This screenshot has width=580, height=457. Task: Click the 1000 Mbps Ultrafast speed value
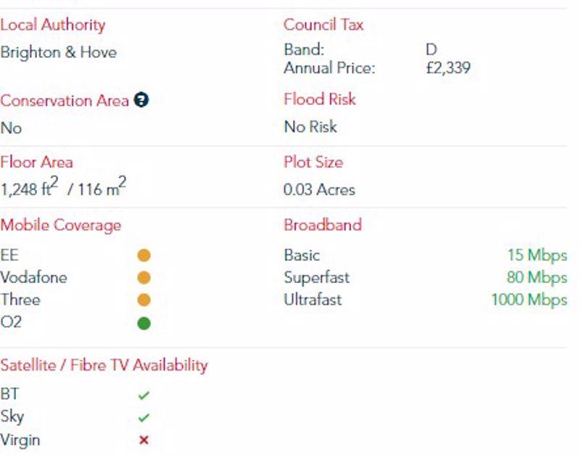coord(529,300)
